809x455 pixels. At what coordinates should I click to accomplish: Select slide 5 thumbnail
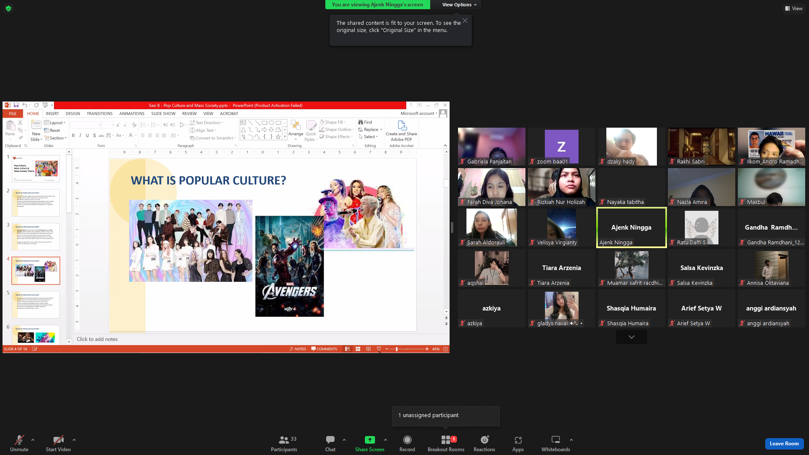point(36,305)
